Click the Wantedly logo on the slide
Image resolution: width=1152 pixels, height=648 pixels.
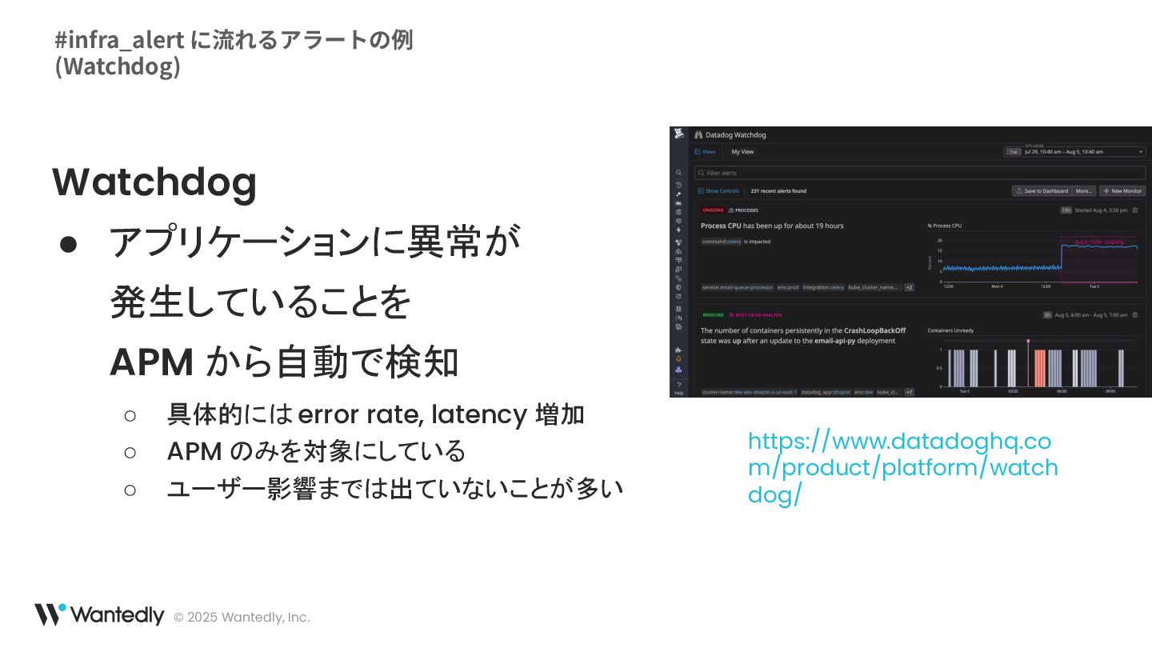(99, 615)
